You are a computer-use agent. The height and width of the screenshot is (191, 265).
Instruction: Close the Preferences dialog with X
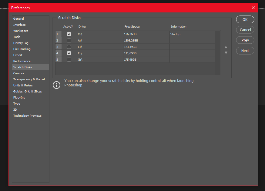click(x=253, y=8)
